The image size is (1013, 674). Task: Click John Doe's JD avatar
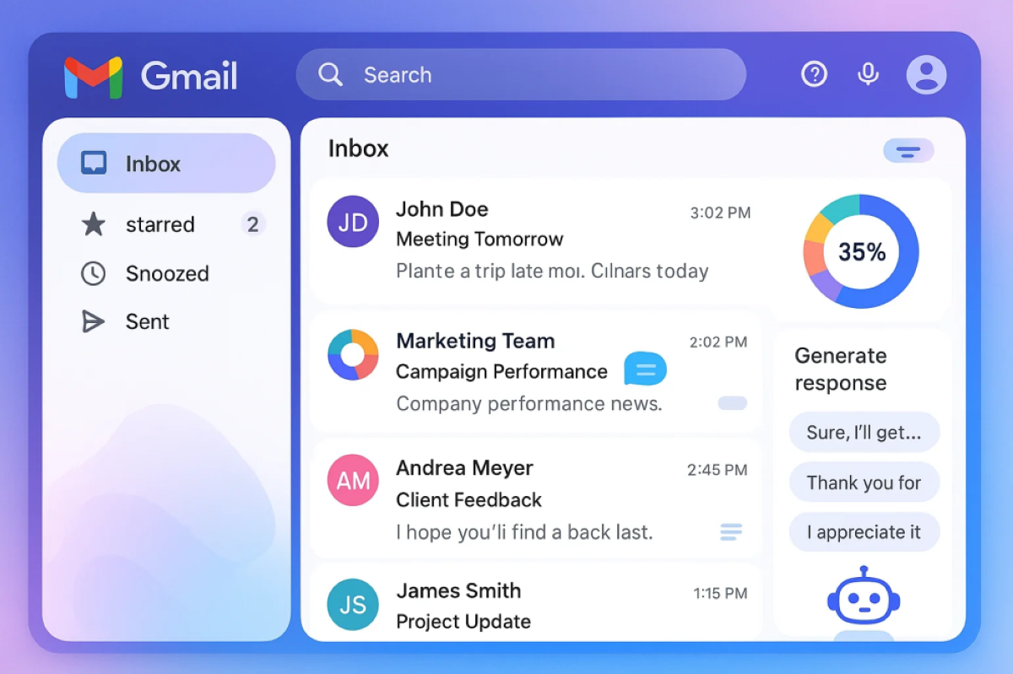353,222
